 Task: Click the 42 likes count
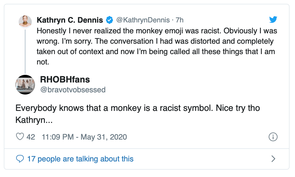click(x=31, y=137)
